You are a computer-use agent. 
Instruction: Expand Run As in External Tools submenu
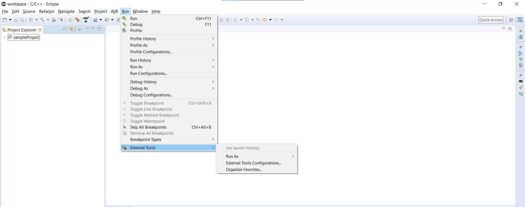click(257, 156)
